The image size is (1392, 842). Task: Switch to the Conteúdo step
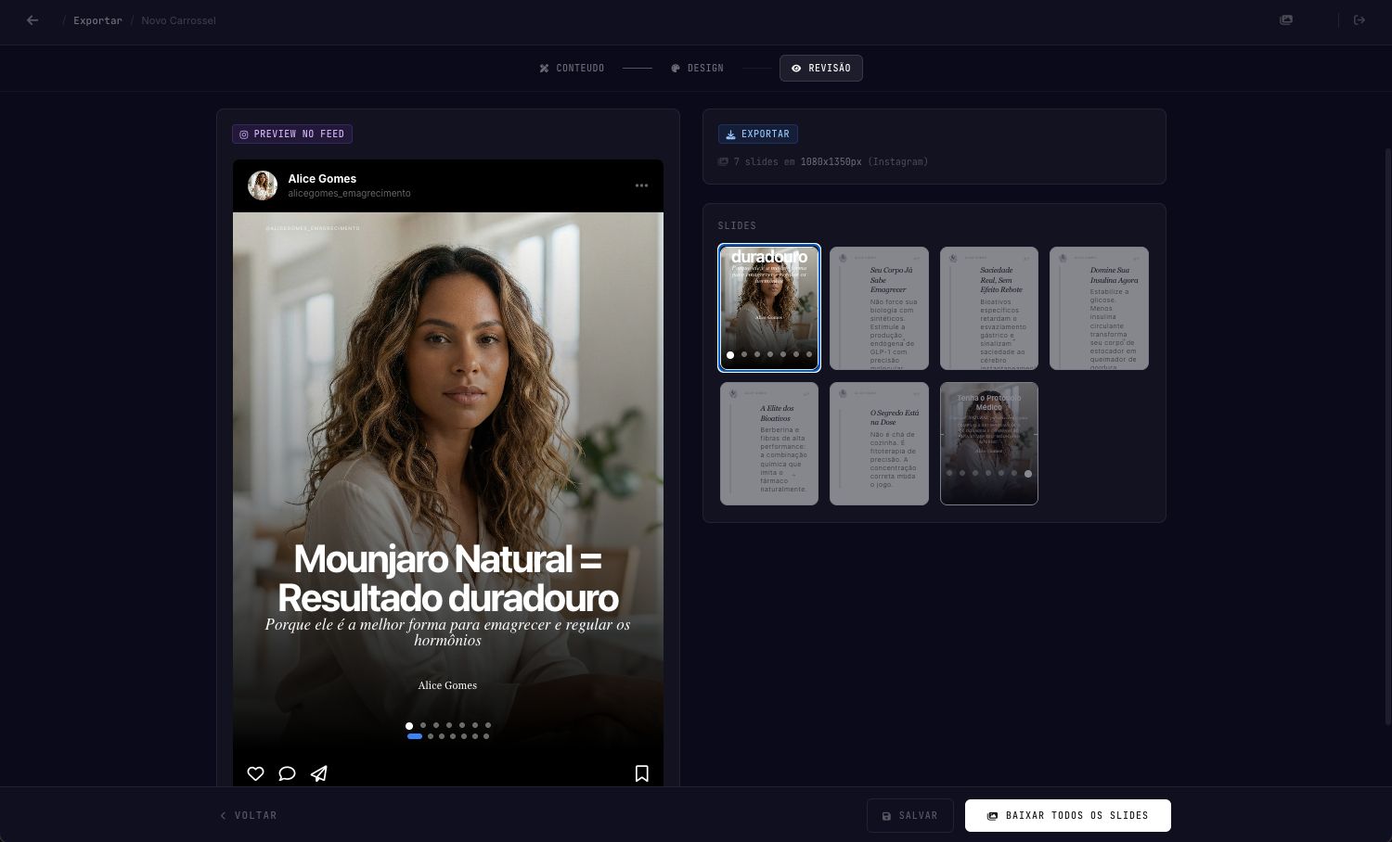572,69
